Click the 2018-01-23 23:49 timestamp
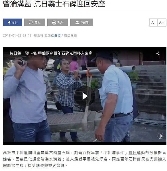The height and width of the screenshot is (171, 167). pyautogui.click(x=17, y=36)
